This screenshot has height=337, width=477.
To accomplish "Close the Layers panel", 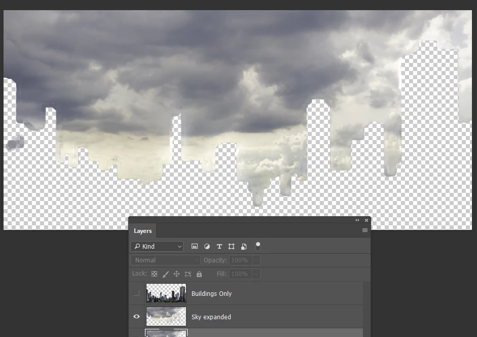I will (x=366, y=220).
